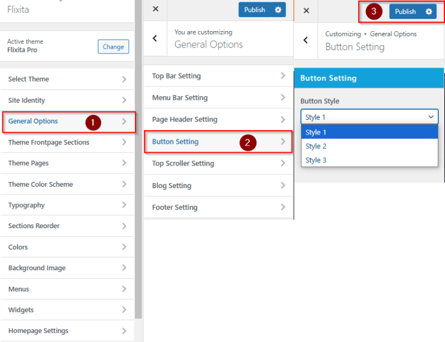Go back from Button Setting panel
This screenshot has width=445, height=342.
(306, 40)
